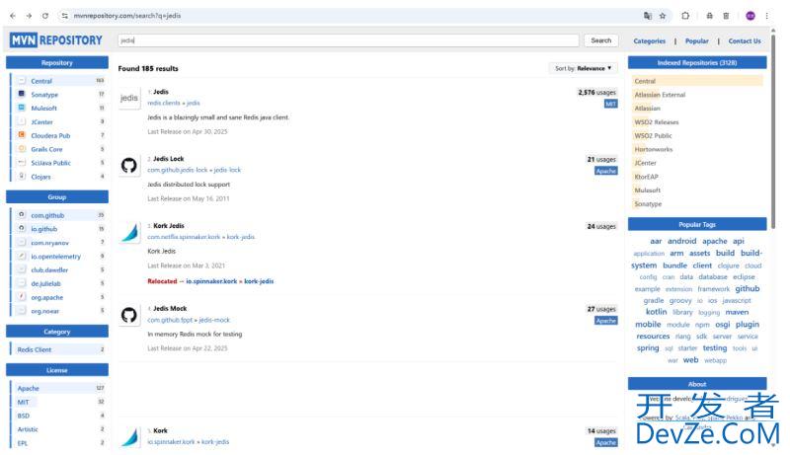Go back using browser back arrow
Viewport: 790px width, 455px height.
(13, 16)
